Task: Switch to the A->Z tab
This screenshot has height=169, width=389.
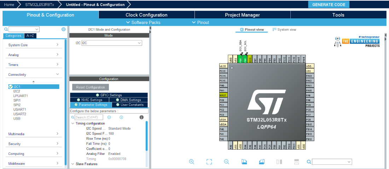Action: 30,36
